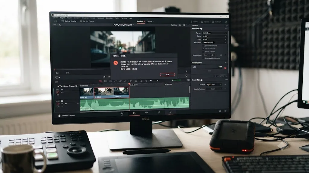
Task: Click the second small icon under the top-left toolbar
Action: click(x=60, y=25)
